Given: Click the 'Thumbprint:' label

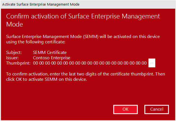Looking at the screenshot, I should 18,63.
